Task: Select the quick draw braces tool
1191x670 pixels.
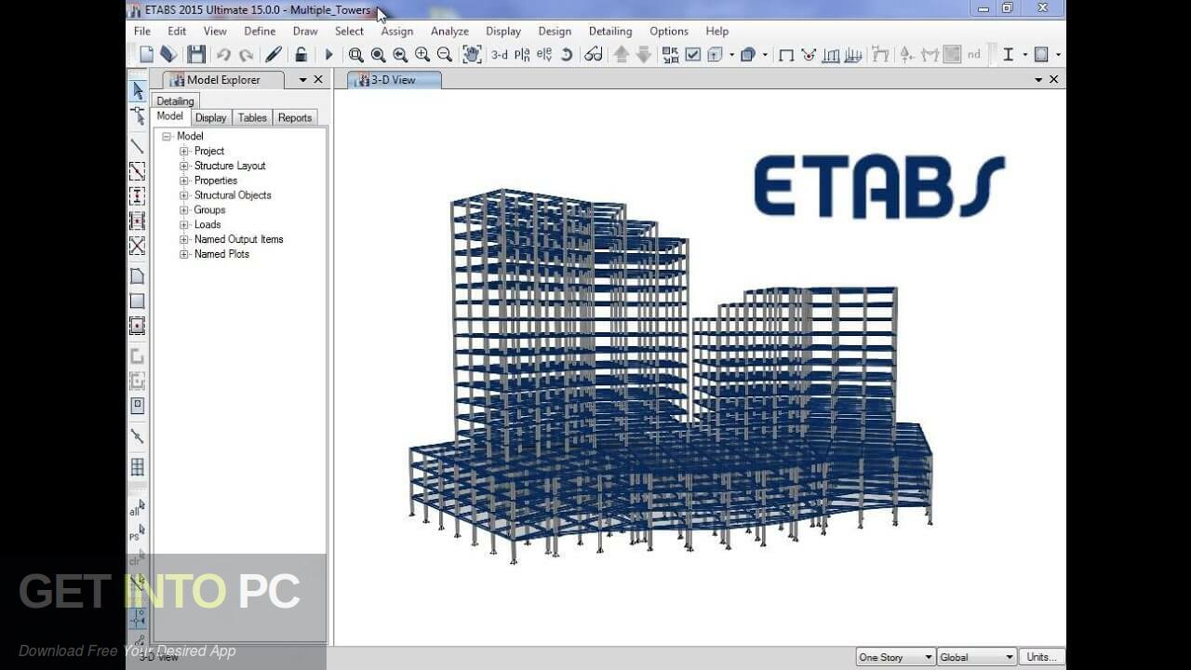Action: [138, 247]
